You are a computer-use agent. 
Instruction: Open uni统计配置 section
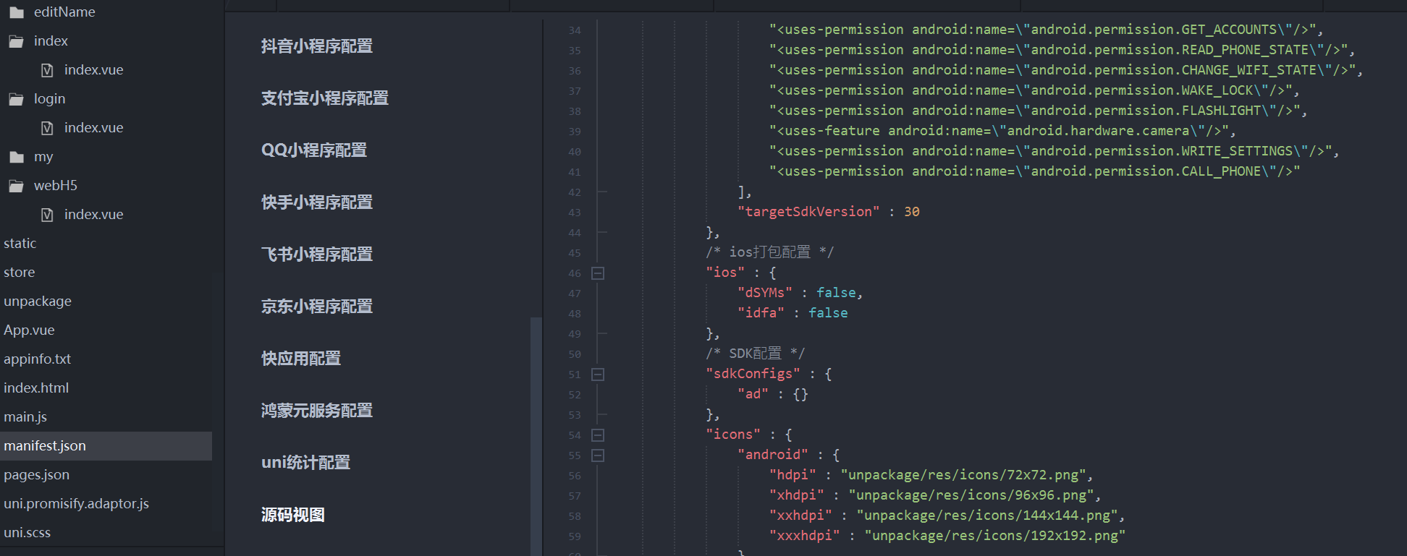point(305,463)
